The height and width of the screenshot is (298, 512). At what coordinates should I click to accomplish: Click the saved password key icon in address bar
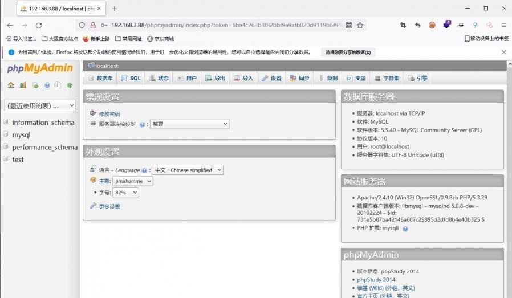104,25
